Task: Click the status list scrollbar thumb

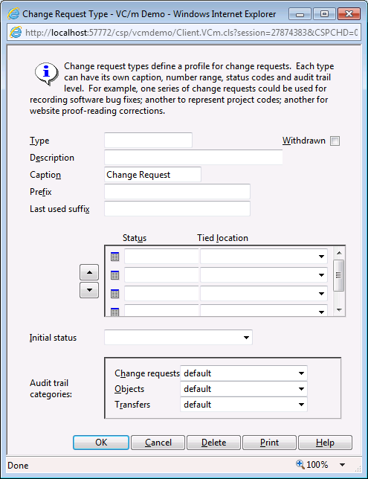Action: tap(339, 275)
